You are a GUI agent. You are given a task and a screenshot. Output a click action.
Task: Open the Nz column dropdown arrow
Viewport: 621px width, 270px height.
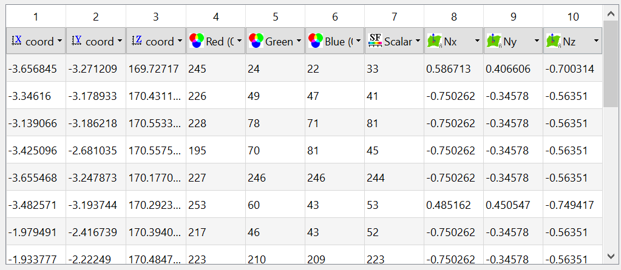[596, 42]
